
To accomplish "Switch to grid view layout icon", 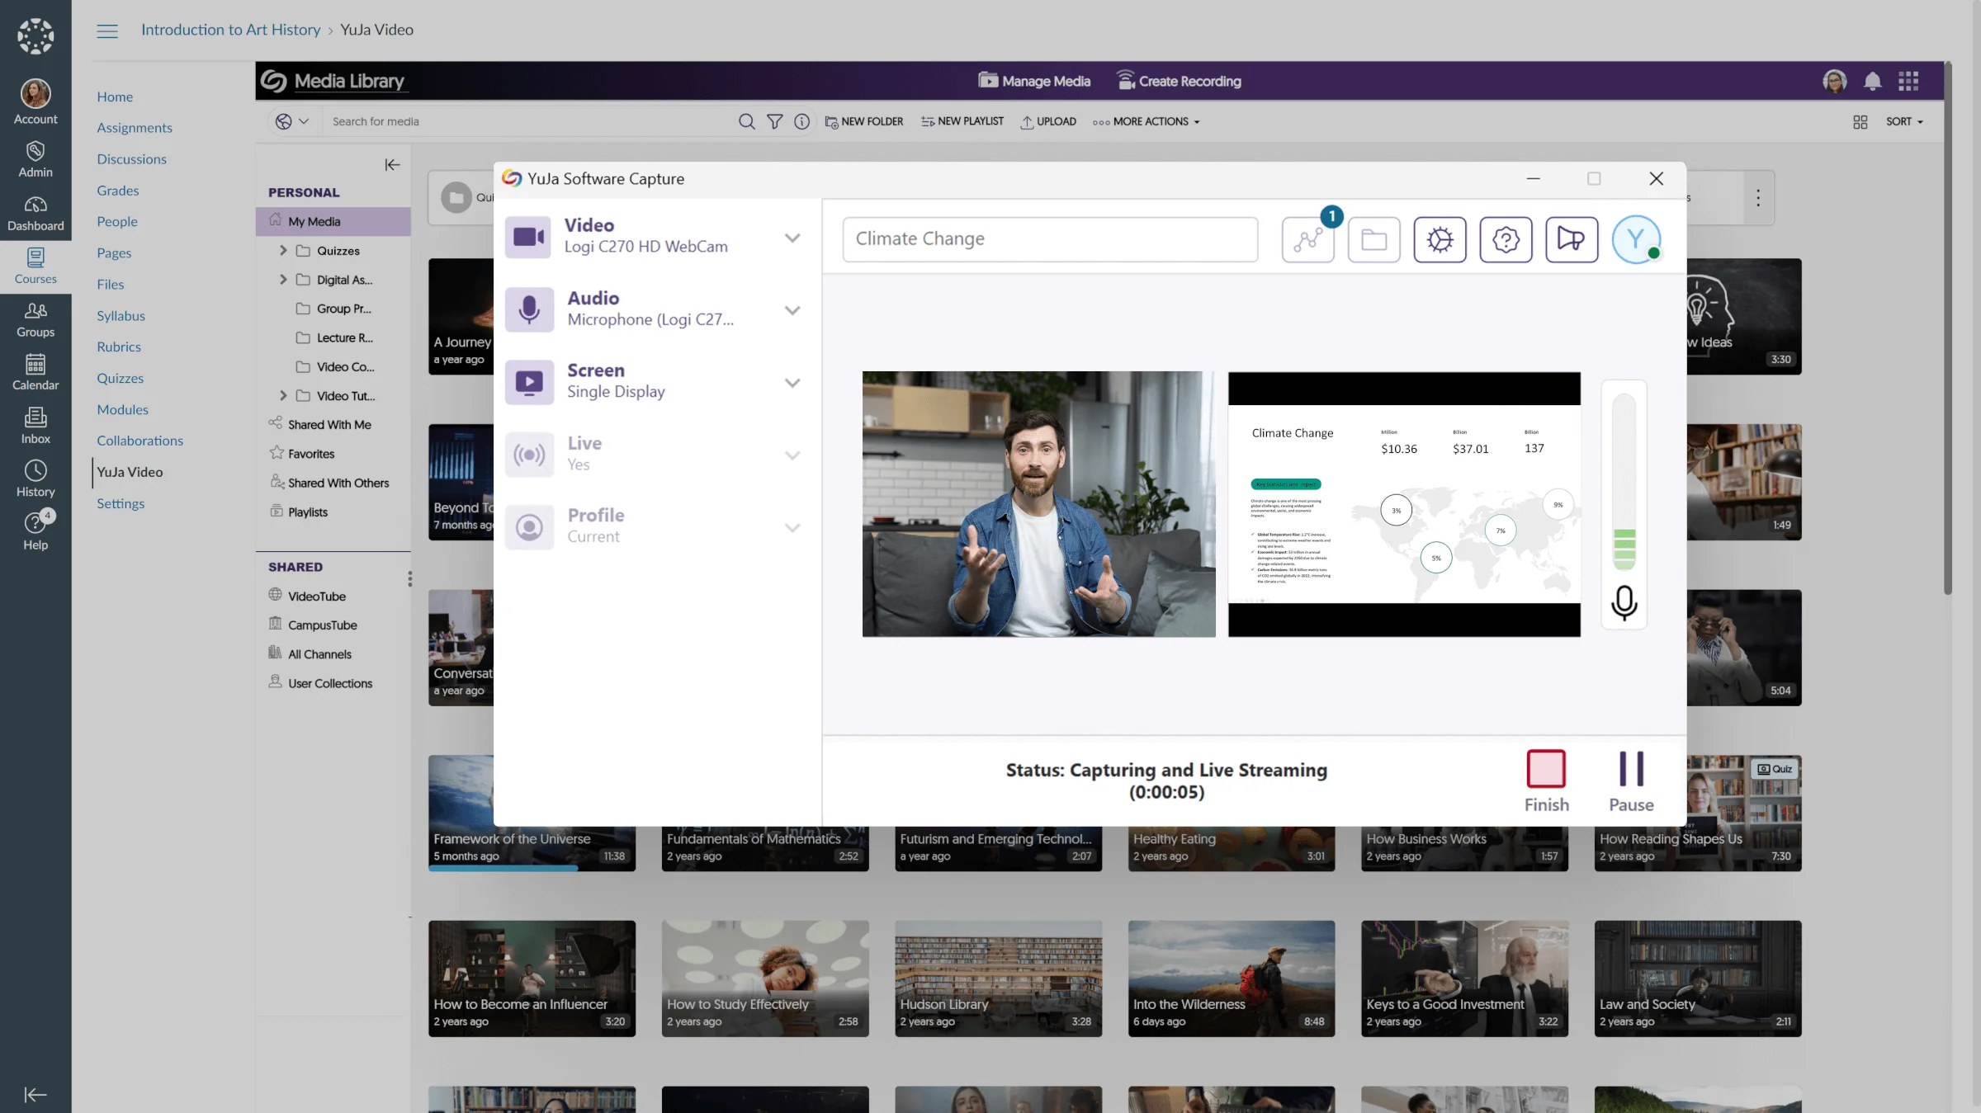I will pos(1860,122).
